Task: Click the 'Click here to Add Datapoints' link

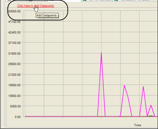Action: [35, 6]
